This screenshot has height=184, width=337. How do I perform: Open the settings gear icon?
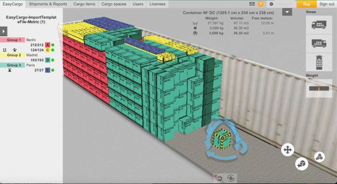[271, 4]
